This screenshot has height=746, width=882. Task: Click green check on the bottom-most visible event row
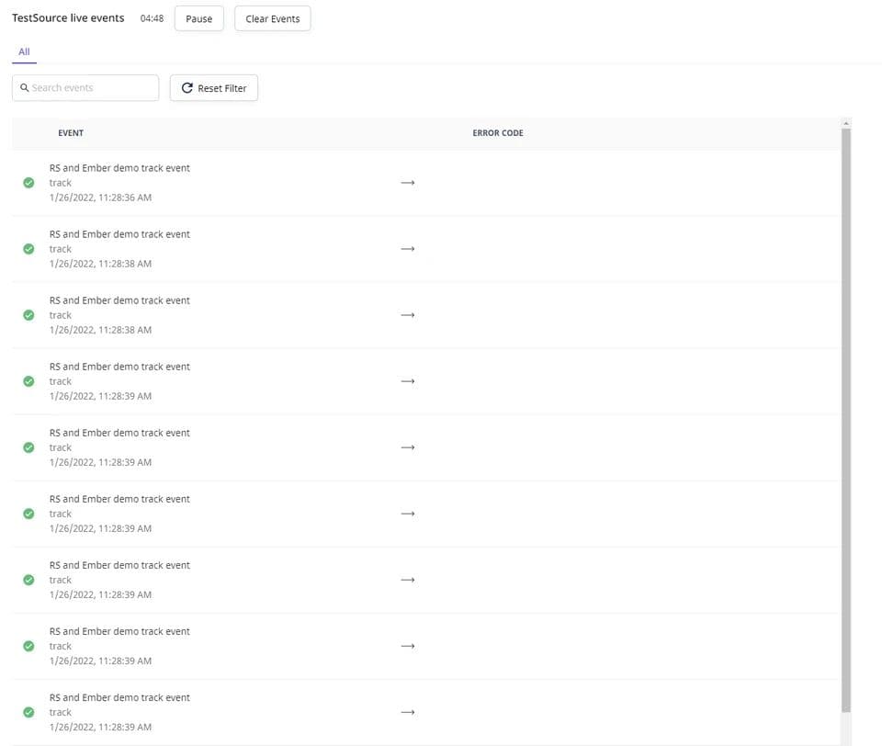pos(28,712)
